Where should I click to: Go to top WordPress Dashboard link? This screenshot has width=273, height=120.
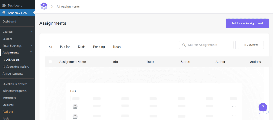[x=15, y=5]
